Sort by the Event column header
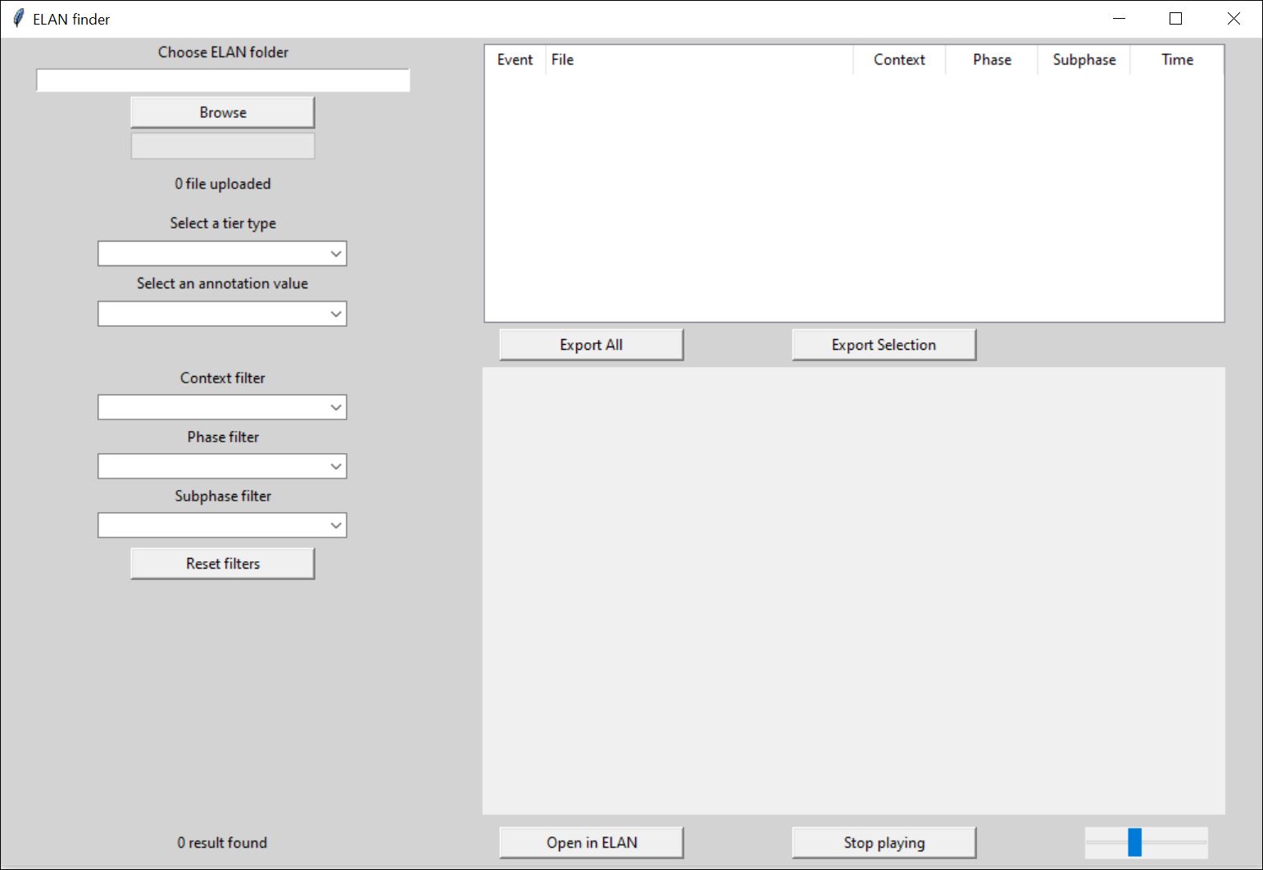 click(x=515, y=60)
